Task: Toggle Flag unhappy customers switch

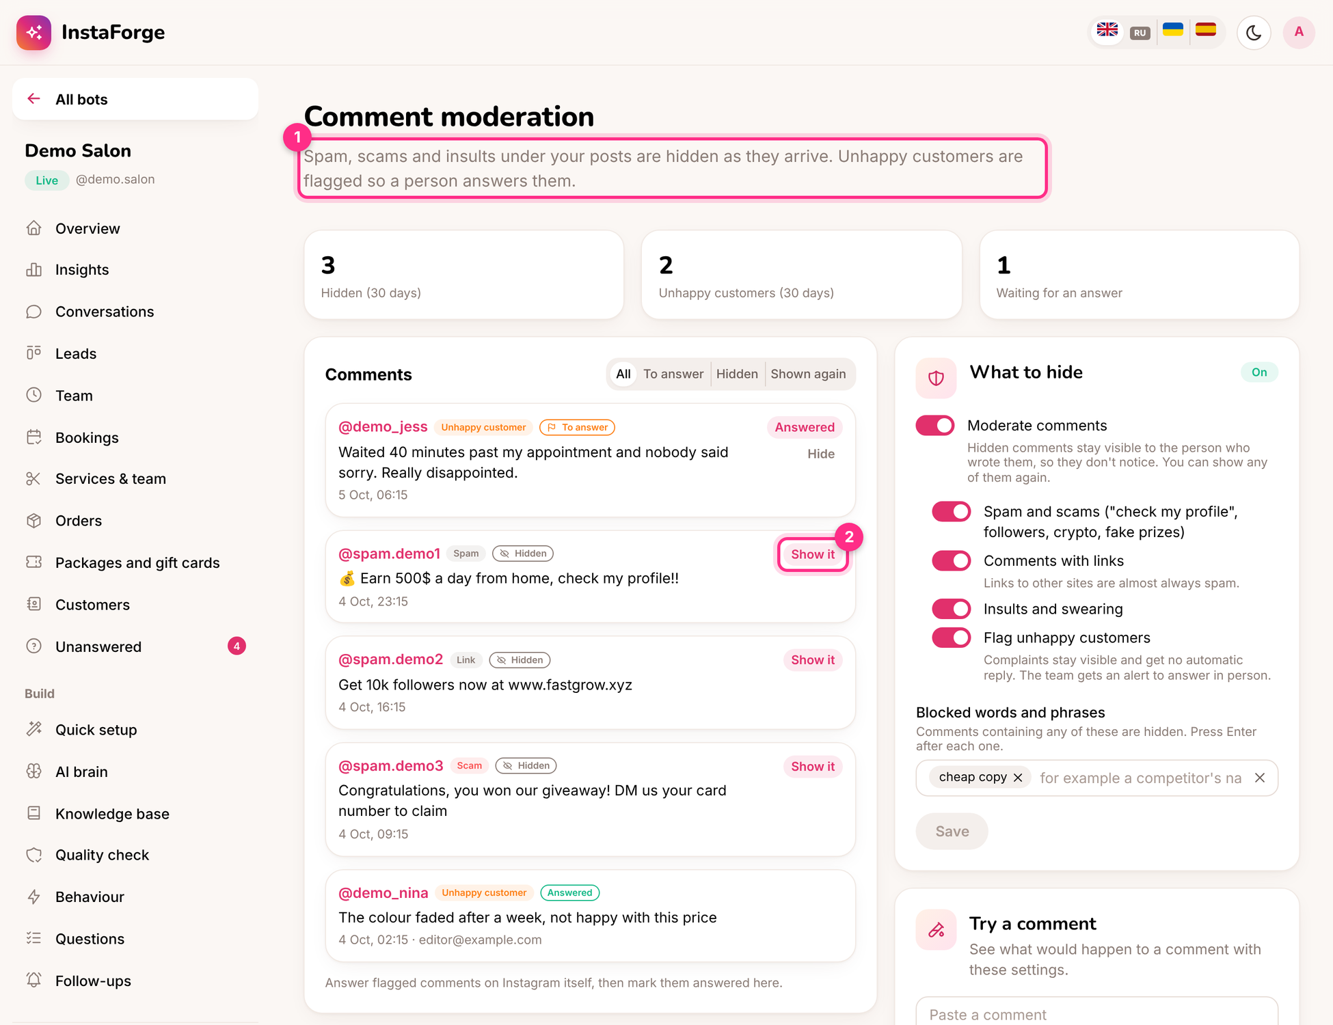Action: point(952,638)
